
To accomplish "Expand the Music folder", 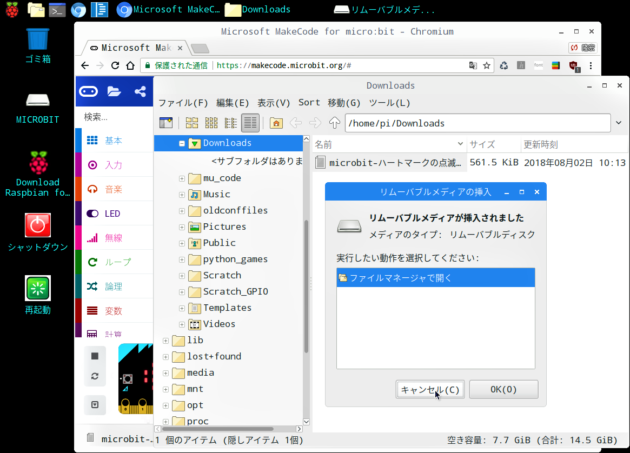I will (x=182, y=195).
